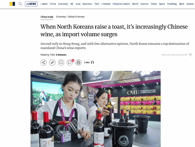Image resolution: width=195 pixels, height=147 pixels.
Task: Open the Global Economy breadcrumb link
Action: pos(76,17)
